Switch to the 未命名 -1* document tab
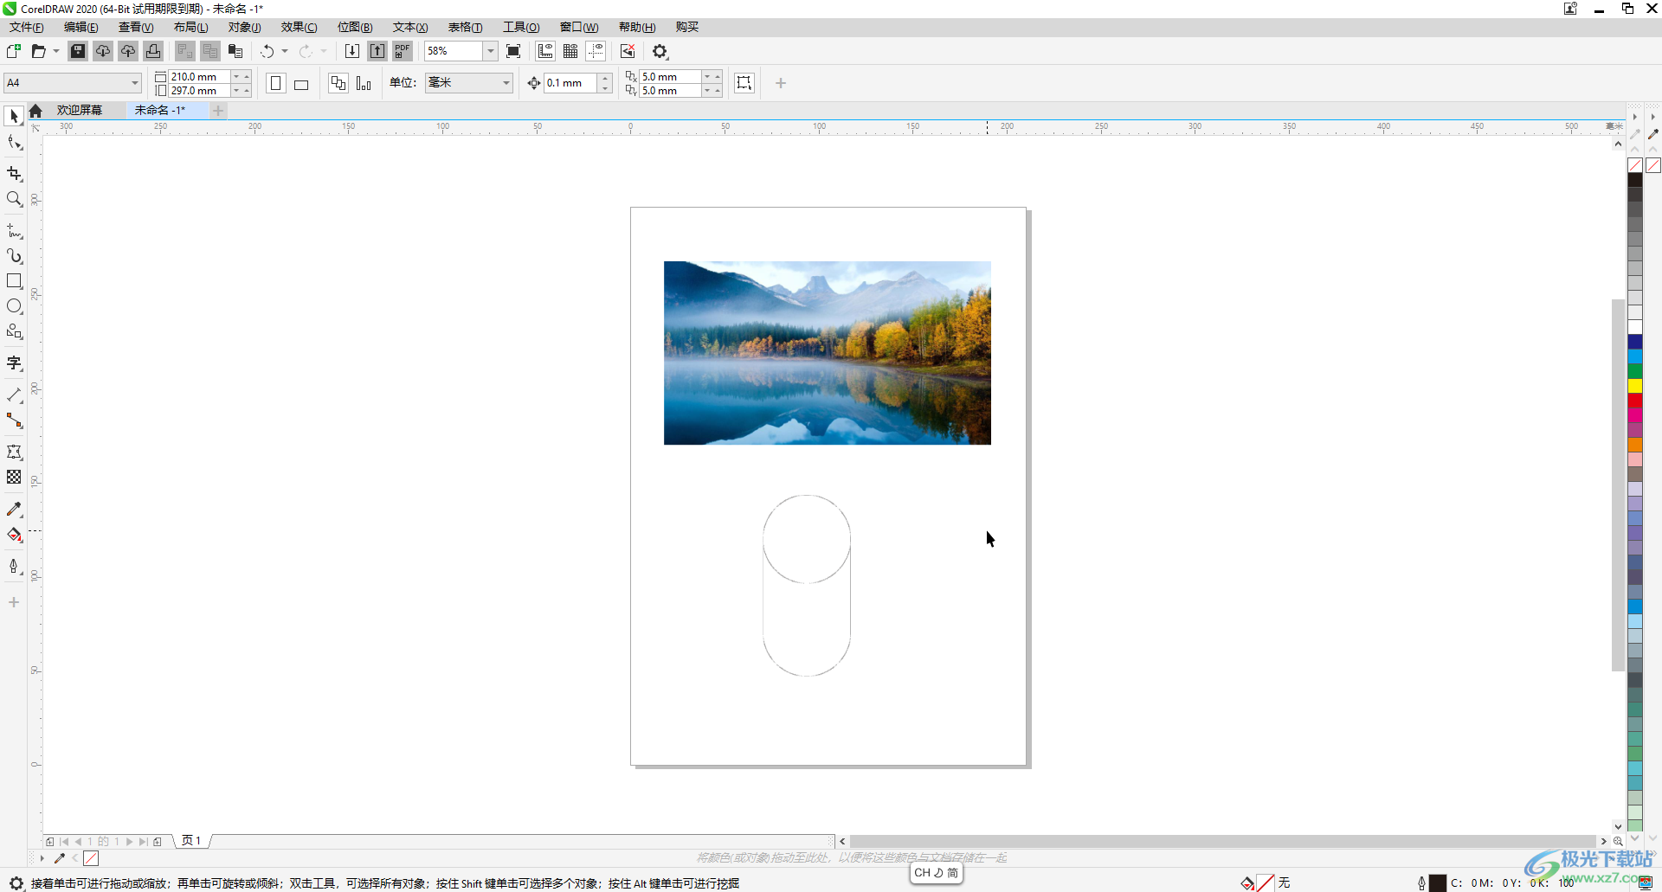1662x892 pixels. pos(160,110)
